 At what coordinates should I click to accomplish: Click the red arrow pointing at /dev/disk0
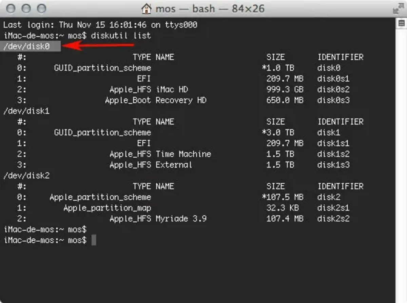point(80,46)
